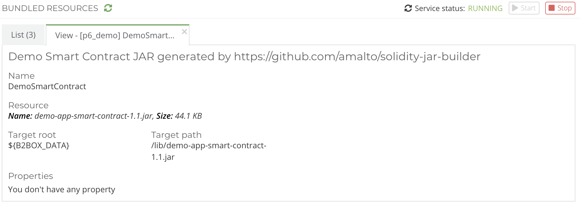The image size is (580, 205).
Task: Close the View DemoSmart tab with the X
Action: [184, 32]
